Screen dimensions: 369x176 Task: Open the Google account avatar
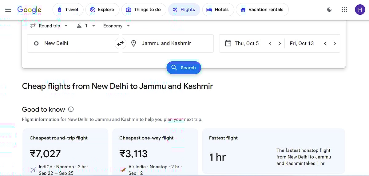point(360,10)
